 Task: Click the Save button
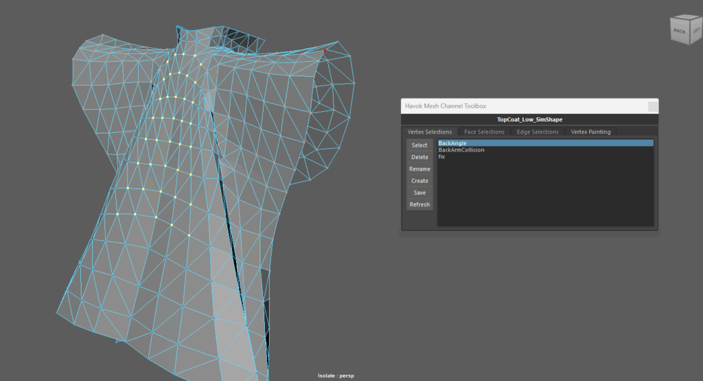click(x=419, y=193)
